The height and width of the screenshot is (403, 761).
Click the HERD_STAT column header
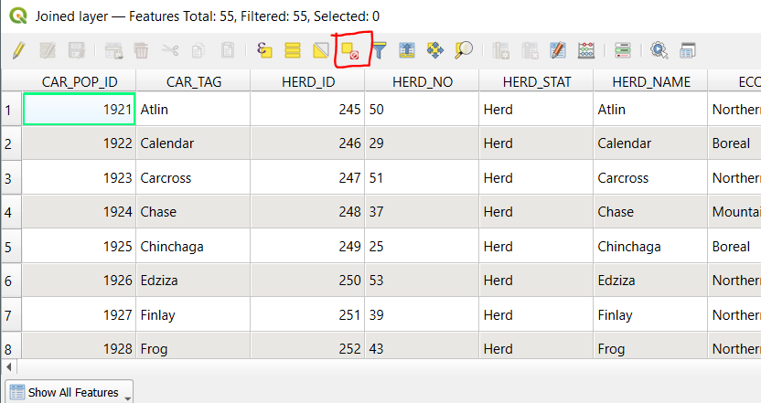pos(536,81)
